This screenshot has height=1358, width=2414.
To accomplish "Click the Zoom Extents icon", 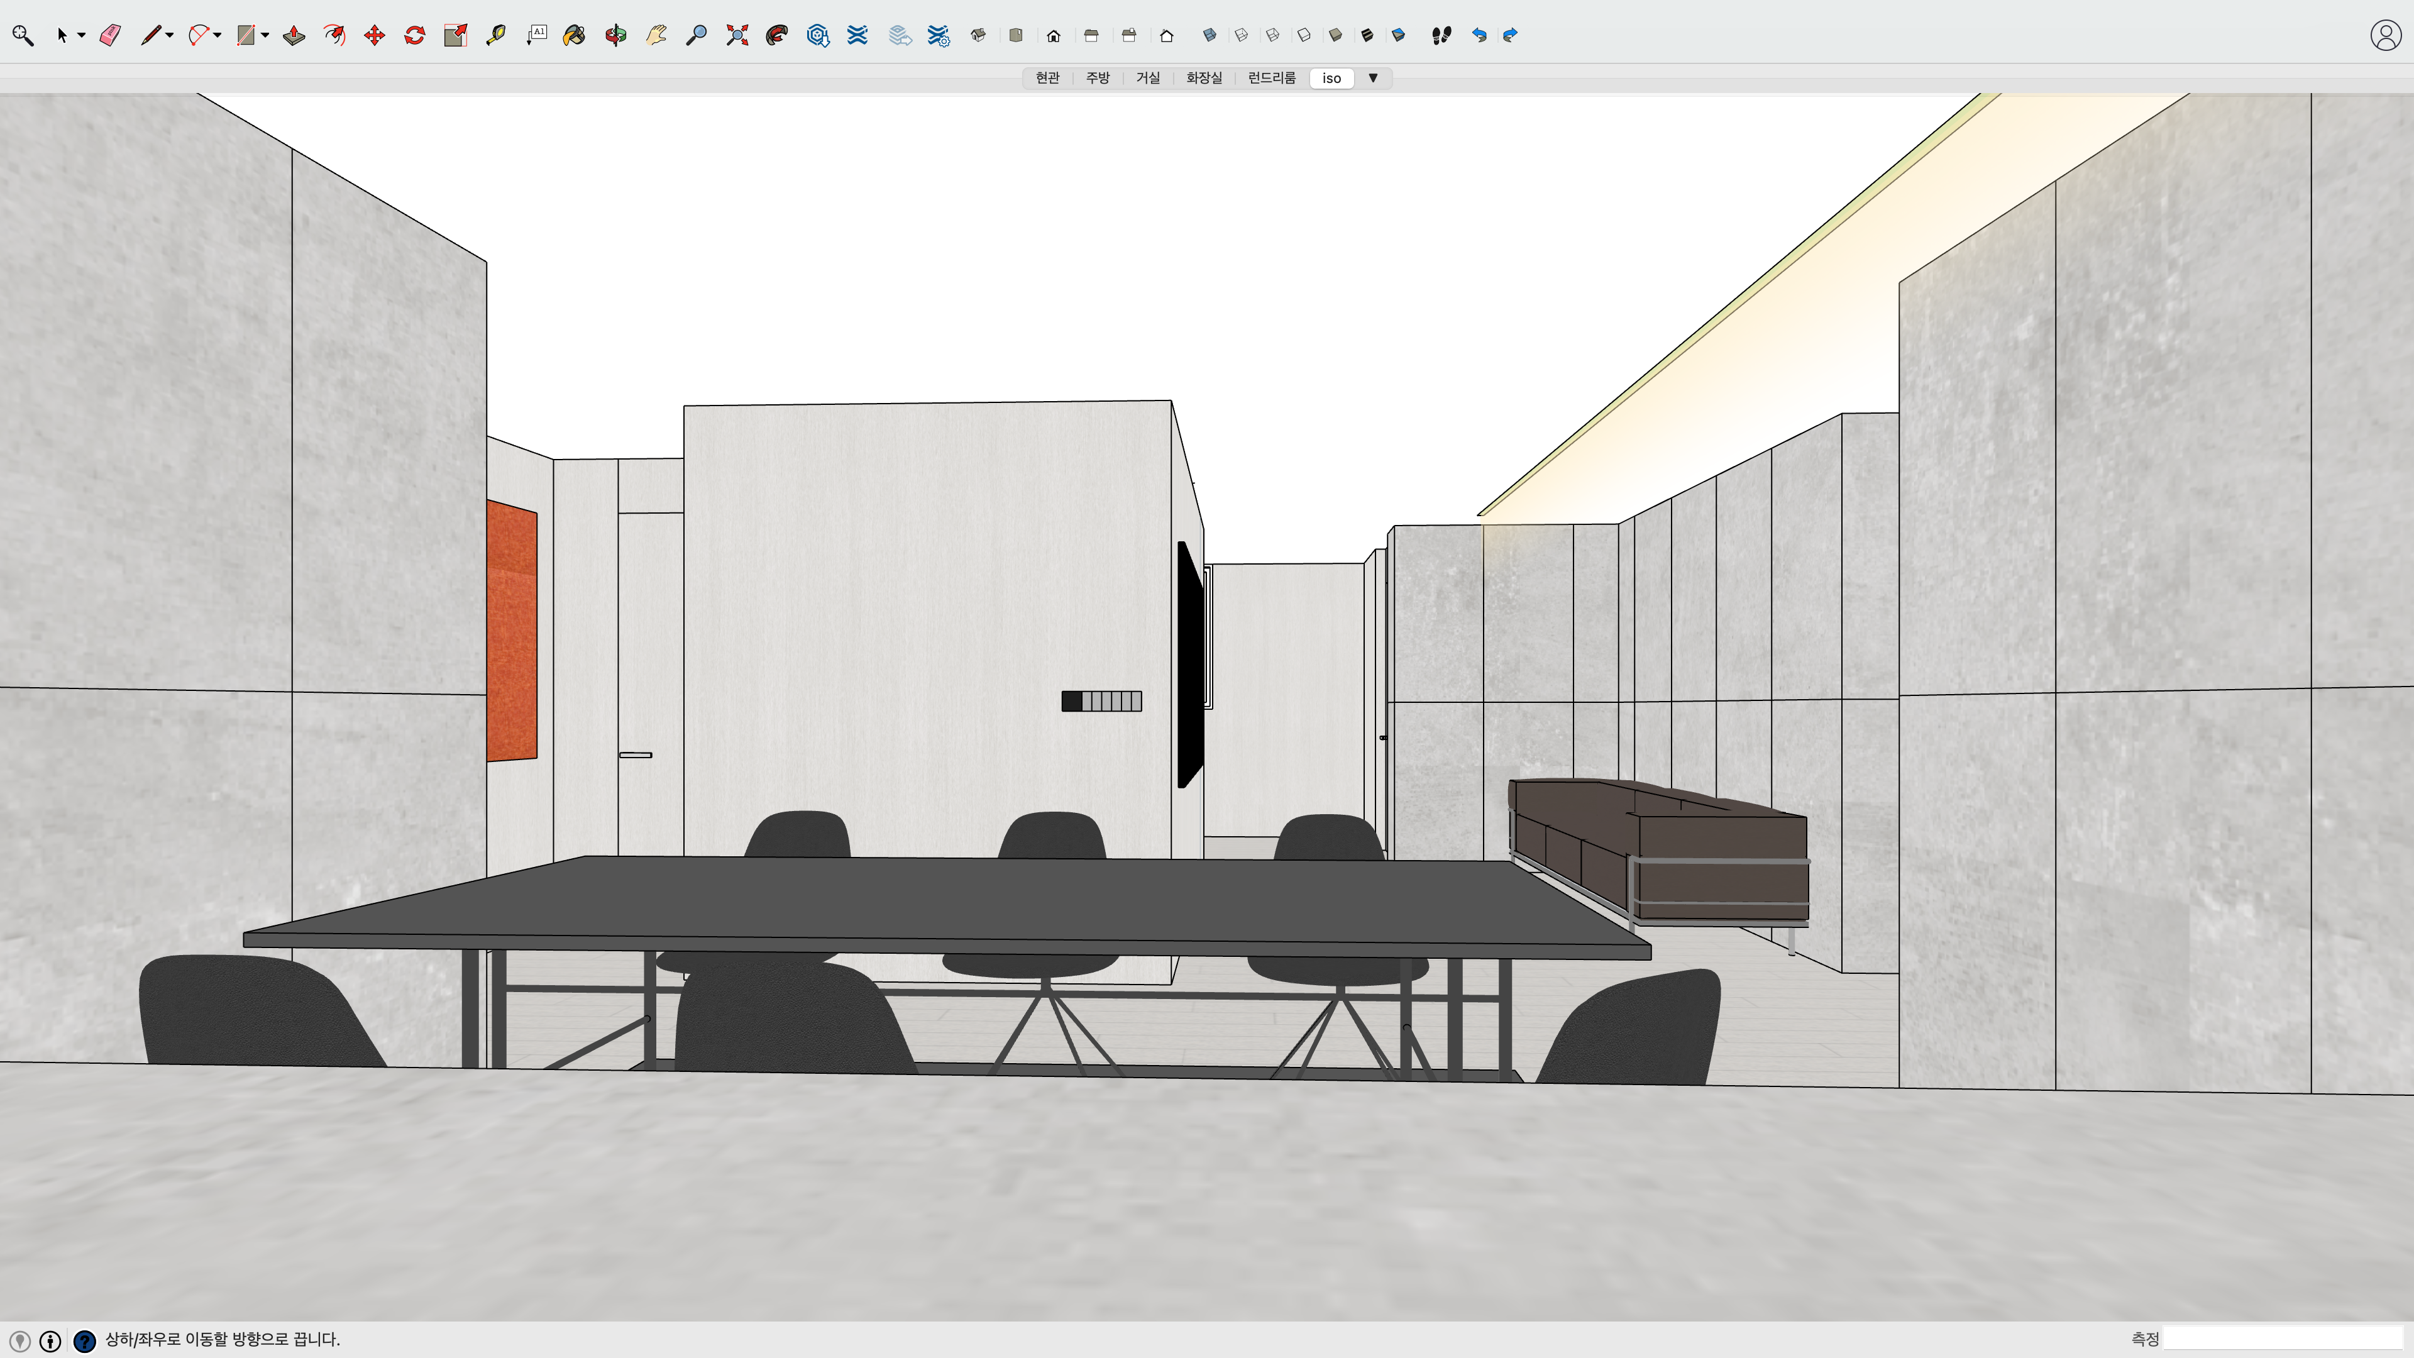I will point(737,36).
